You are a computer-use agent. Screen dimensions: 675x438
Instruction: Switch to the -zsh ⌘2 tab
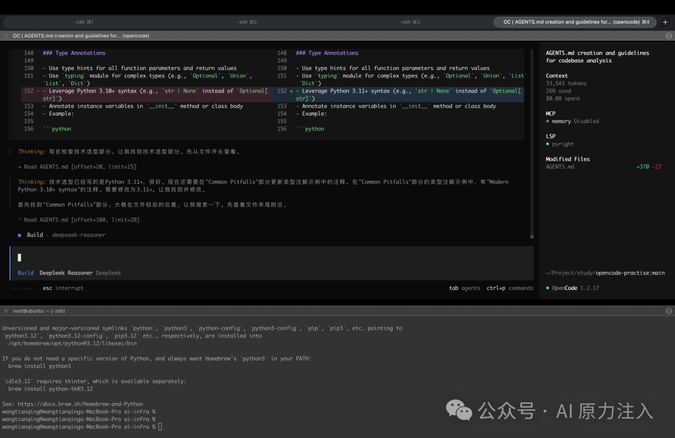247,22
